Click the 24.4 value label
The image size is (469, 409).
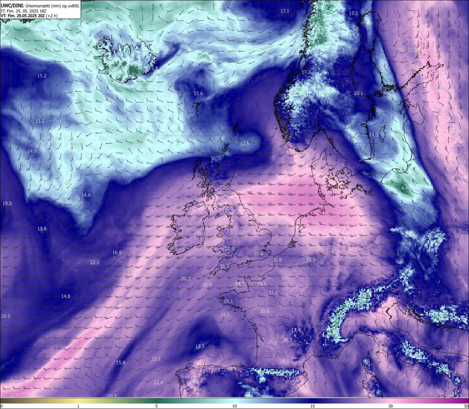tap(158, 383)
